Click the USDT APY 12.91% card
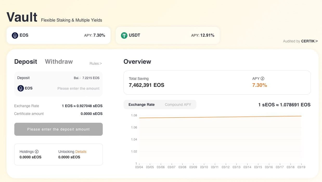The height and width of the screenshot is (182, 322). (168, 35)
